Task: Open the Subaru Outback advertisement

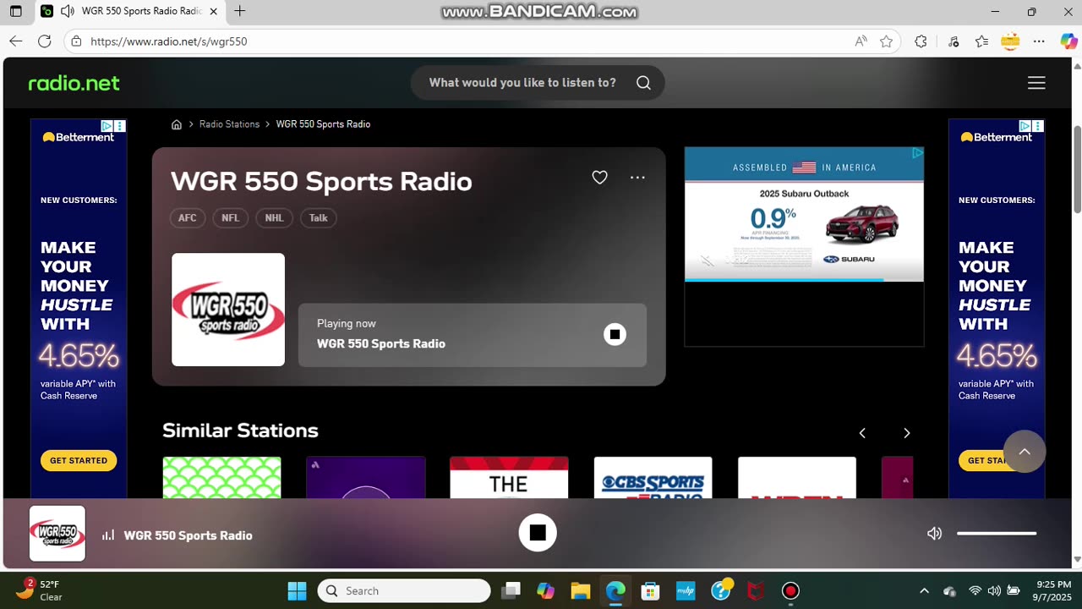Action: click(804, 215)
